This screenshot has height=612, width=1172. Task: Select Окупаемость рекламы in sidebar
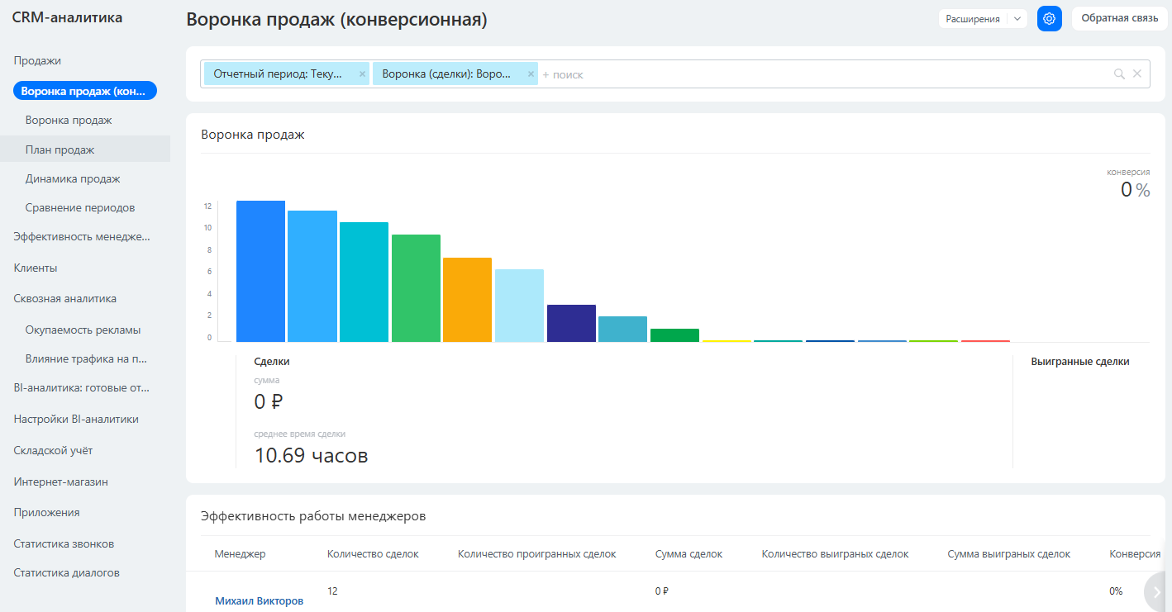pos(83,330)
